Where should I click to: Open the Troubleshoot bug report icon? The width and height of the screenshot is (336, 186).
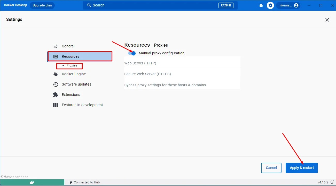[x=261, y=5]
